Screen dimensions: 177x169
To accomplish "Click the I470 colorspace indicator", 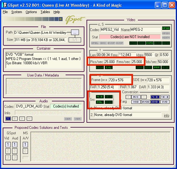I will (150, 43).
